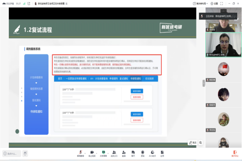Open the apps icon in toolbar

[x=162, y=153]
